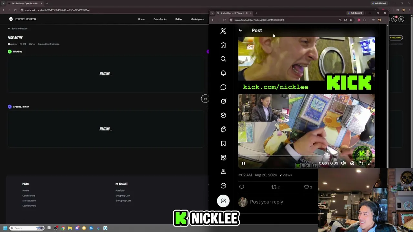
Task: Open chat messages in X sidebar
Action: (223, 87)
